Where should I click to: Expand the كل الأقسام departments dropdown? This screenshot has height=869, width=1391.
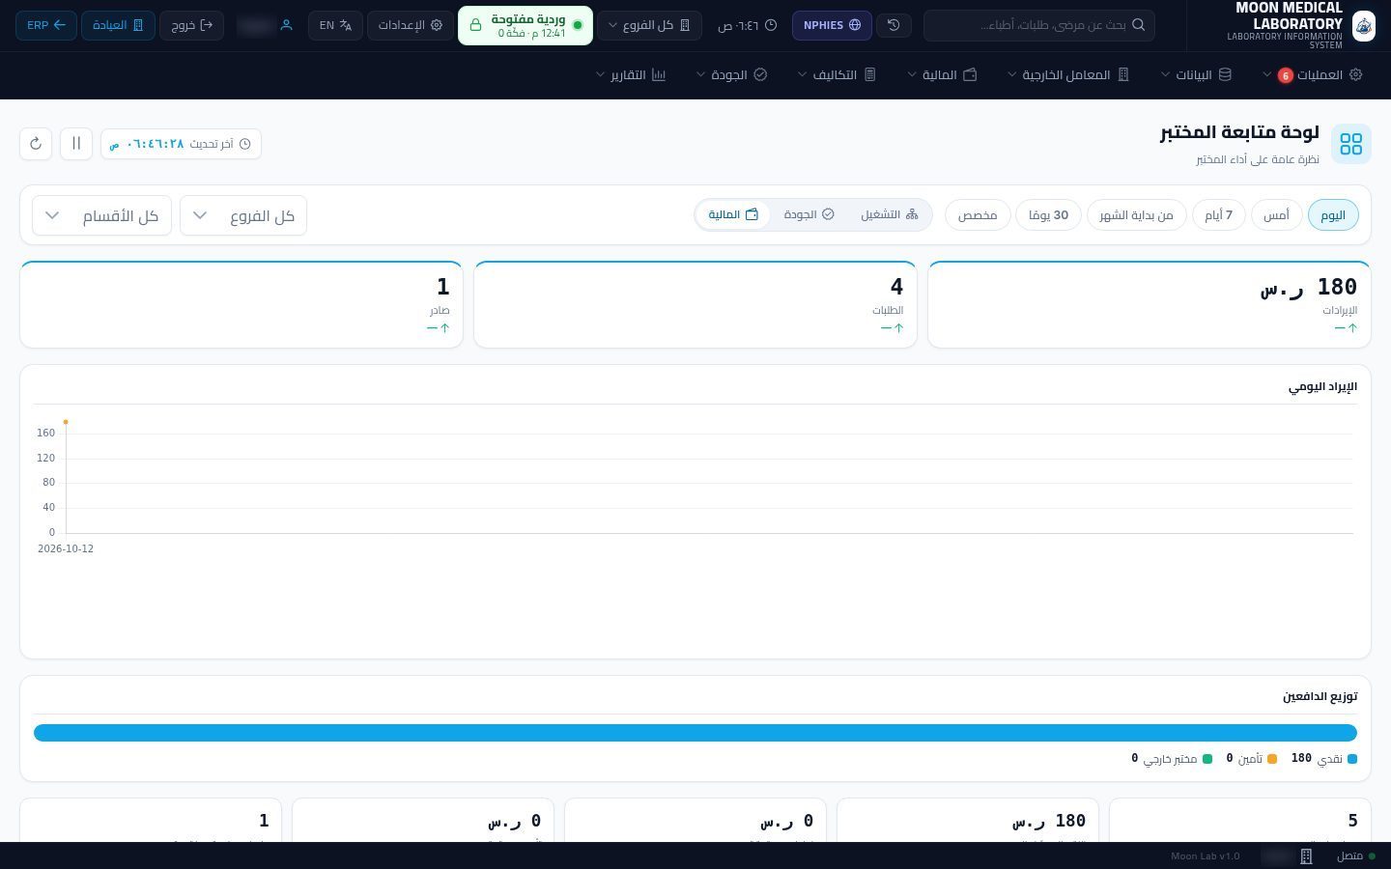(101, 215)
